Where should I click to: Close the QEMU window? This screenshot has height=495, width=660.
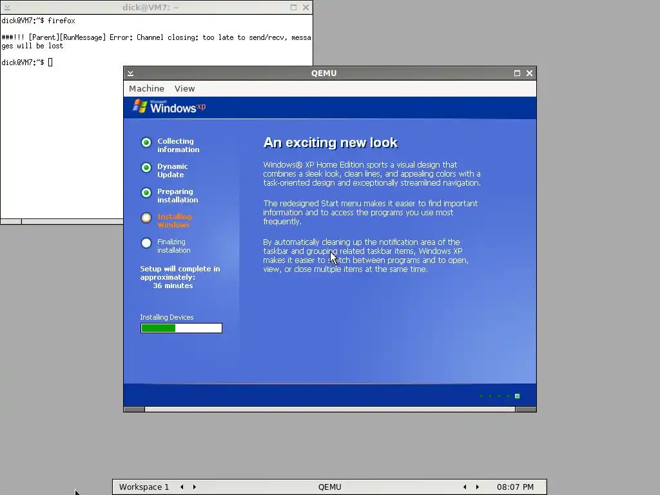pos(529,73)
